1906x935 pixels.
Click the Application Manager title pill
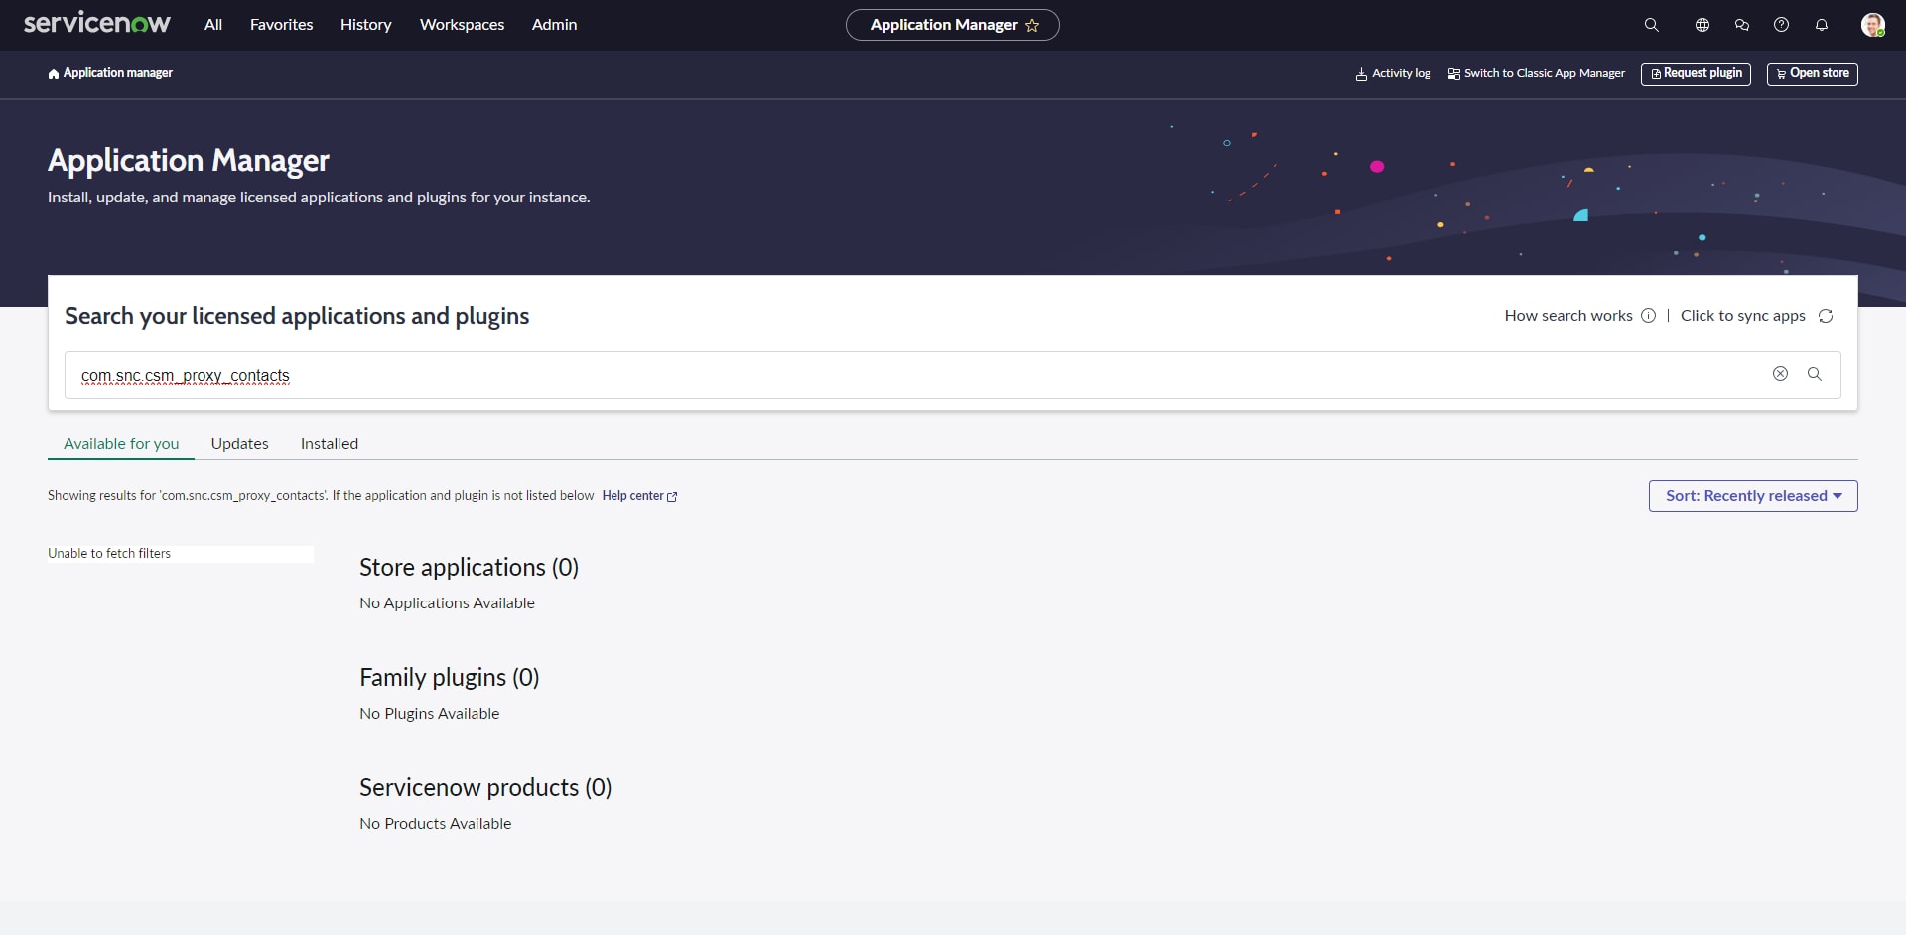pos(953,25)
